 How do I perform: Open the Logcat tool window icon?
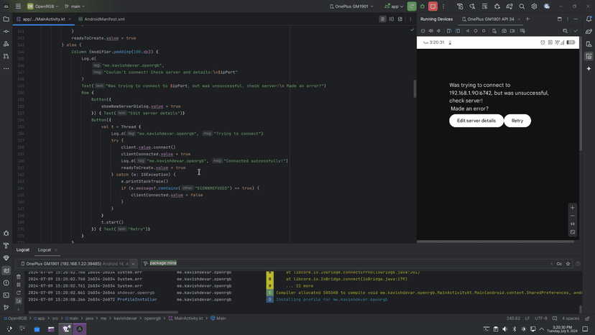(x=6, y=270)
